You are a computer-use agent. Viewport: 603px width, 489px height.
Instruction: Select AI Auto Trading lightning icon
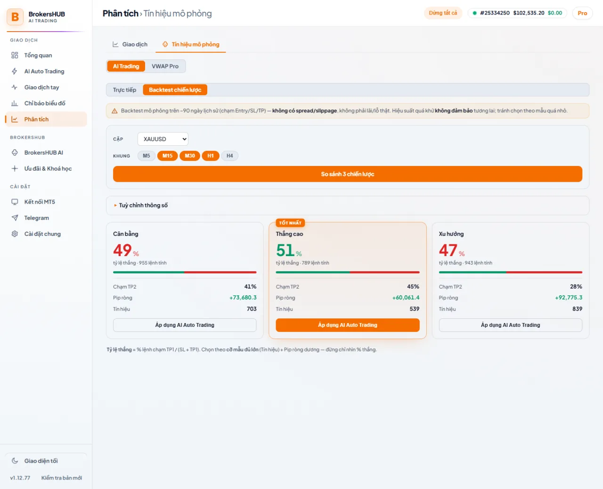[15, 71]
